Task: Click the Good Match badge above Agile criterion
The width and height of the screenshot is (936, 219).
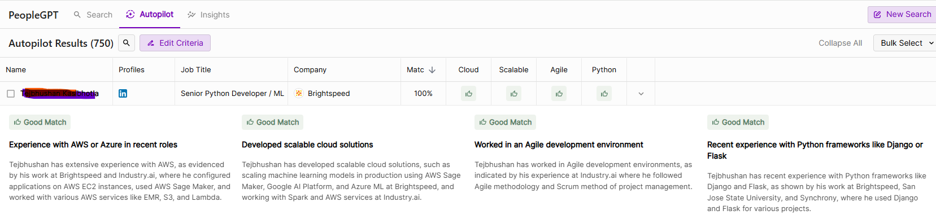Action: (506, 122)
